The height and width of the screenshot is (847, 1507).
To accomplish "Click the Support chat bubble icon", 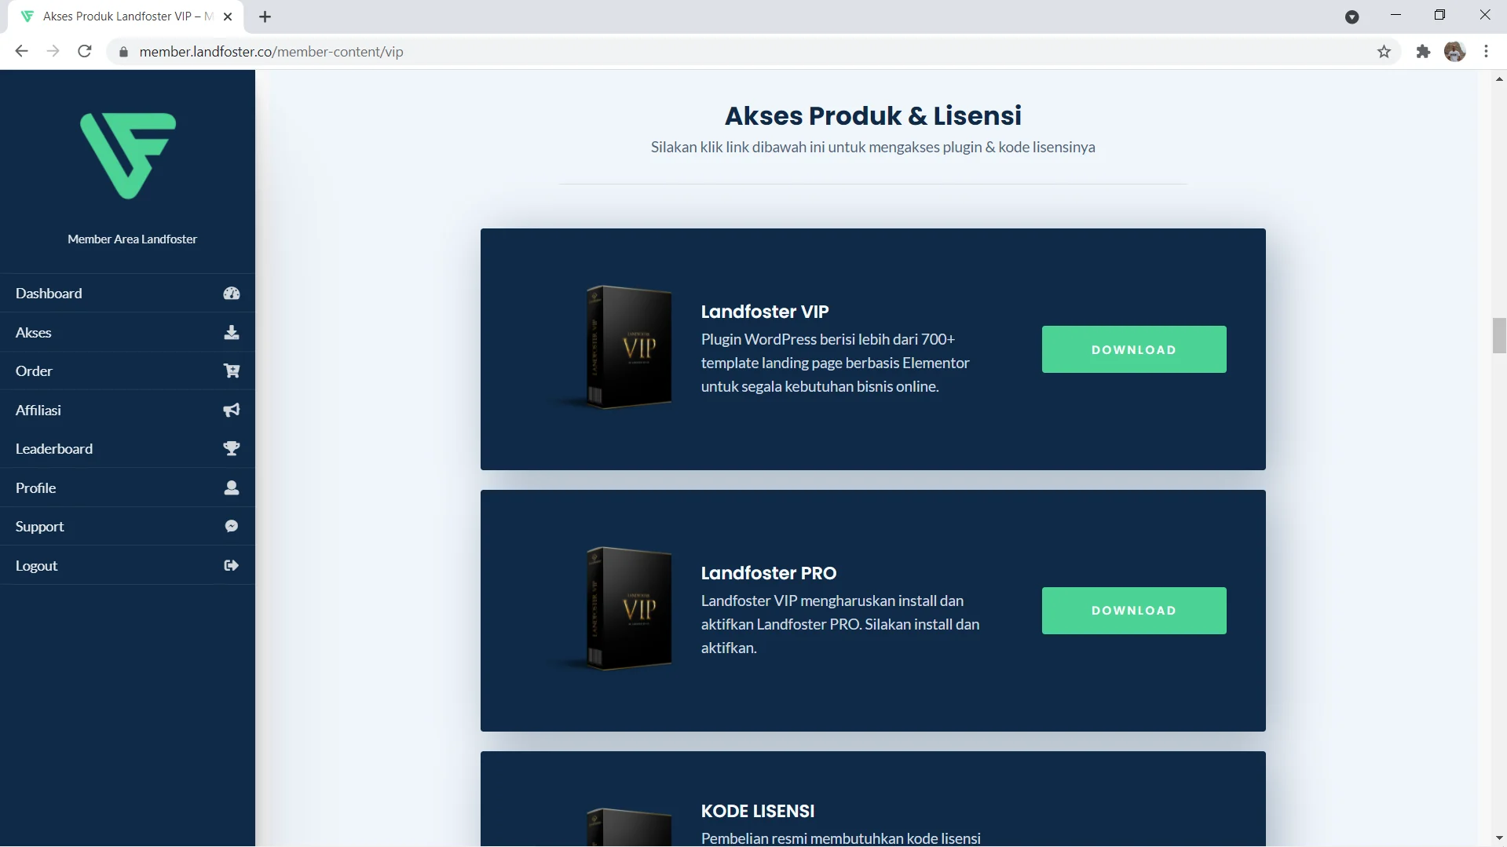I will [232, 527].
